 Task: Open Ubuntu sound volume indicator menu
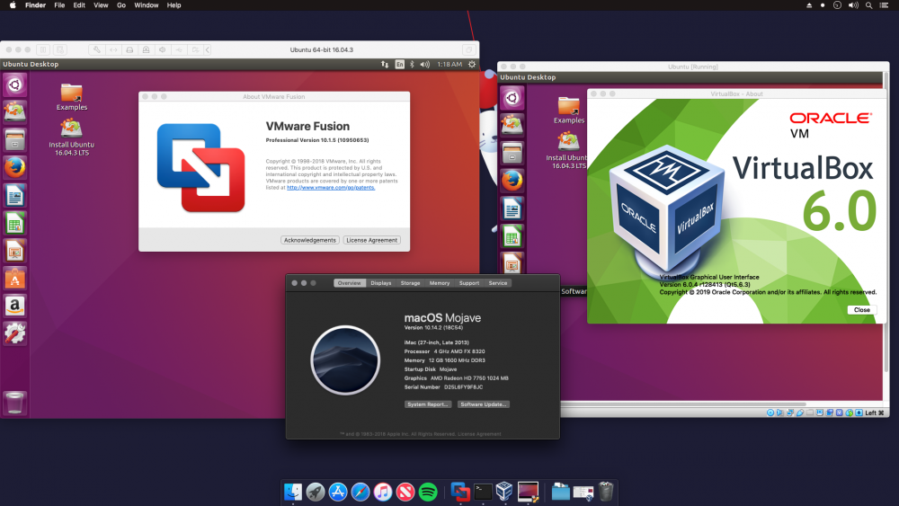click(x=425, y=64)
